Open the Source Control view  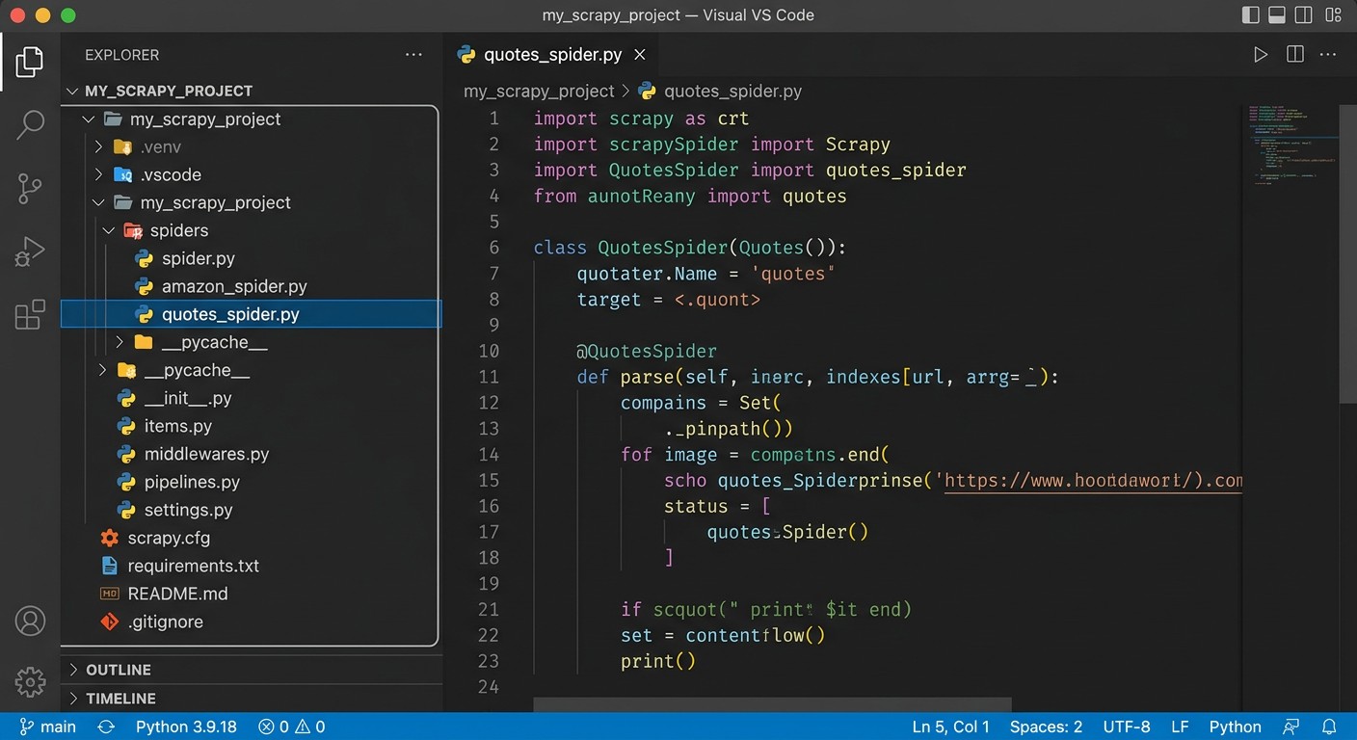pos(30,189)
